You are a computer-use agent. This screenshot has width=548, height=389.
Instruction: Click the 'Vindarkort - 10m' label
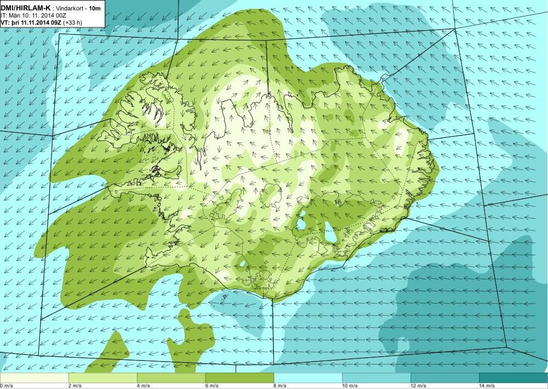[x=78, y=8]
